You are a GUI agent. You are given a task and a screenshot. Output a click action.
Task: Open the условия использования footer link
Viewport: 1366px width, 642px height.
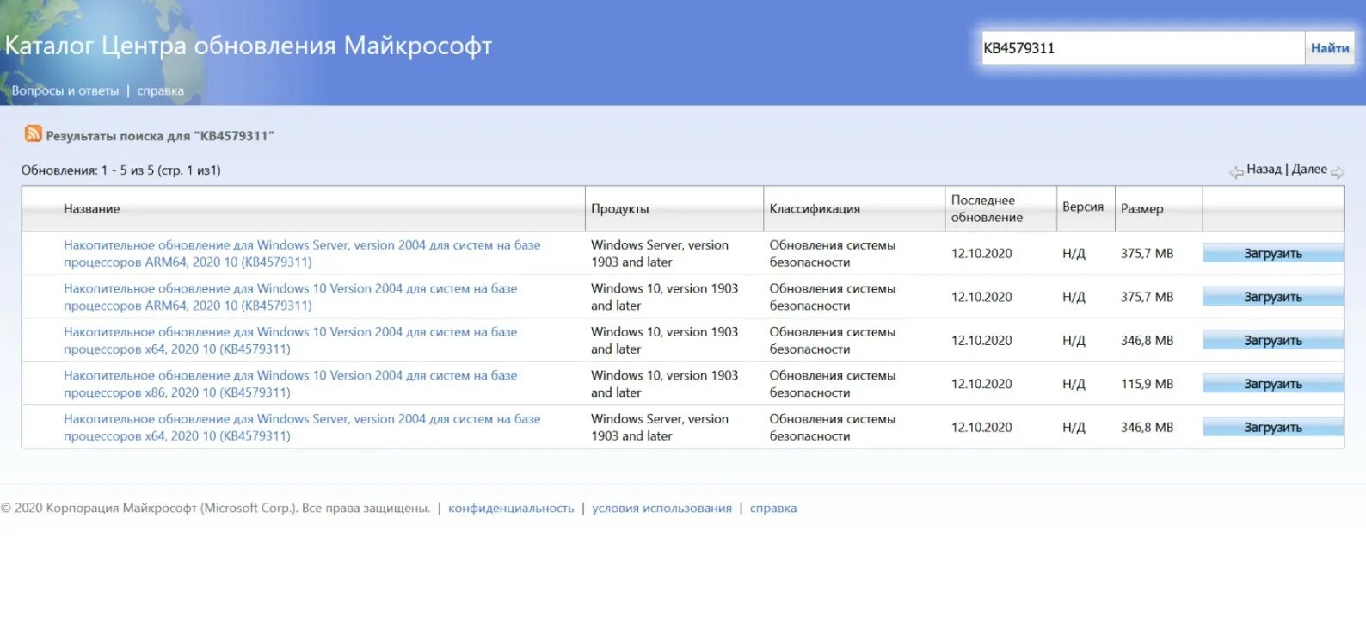(661, 508)
